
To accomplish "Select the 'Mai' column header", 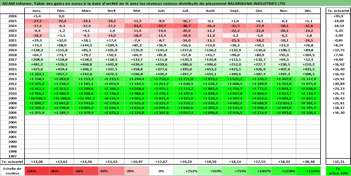I will 137,11.
